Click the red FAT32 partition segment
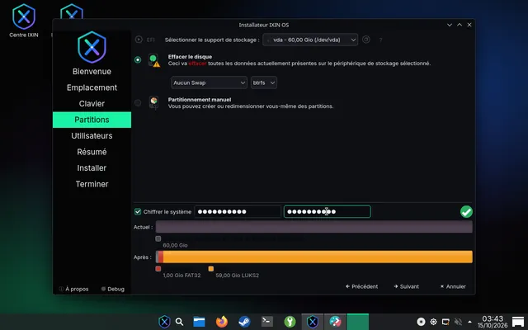 pyautogui.click(x=161, y=257)
